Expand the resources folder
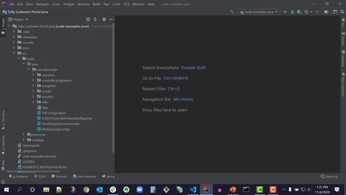 [24, 134]
